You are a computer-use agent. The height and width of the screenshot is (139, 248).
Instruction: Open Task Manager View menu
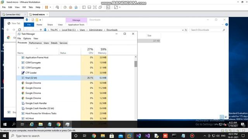tap(36, 39)
